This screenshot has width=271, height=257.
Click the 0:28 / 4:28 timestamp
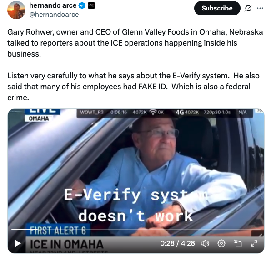[177, 243]
